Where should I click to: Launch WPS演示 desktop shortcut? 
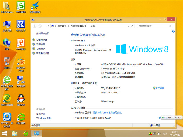click(x=21, y=44)
